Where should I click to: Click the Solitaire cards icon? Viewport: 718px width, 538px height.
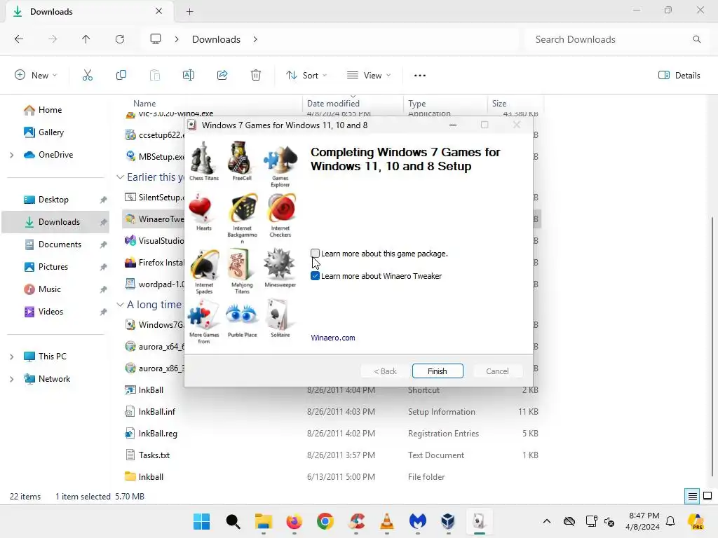(x=278, y=315)
